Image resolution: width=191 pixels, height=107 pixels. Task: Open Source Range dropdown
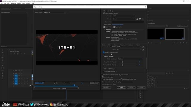(70, 89)
